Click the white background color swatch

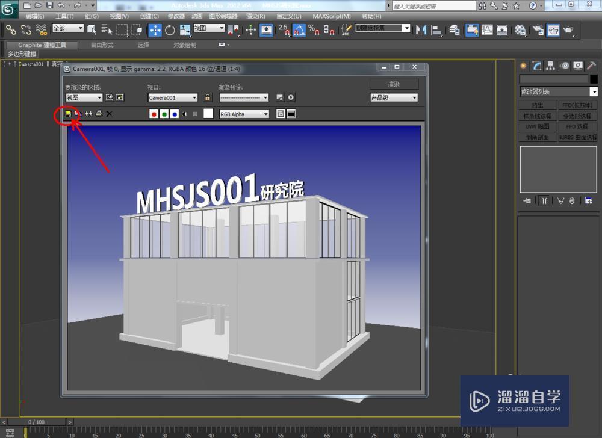(208, 114)
